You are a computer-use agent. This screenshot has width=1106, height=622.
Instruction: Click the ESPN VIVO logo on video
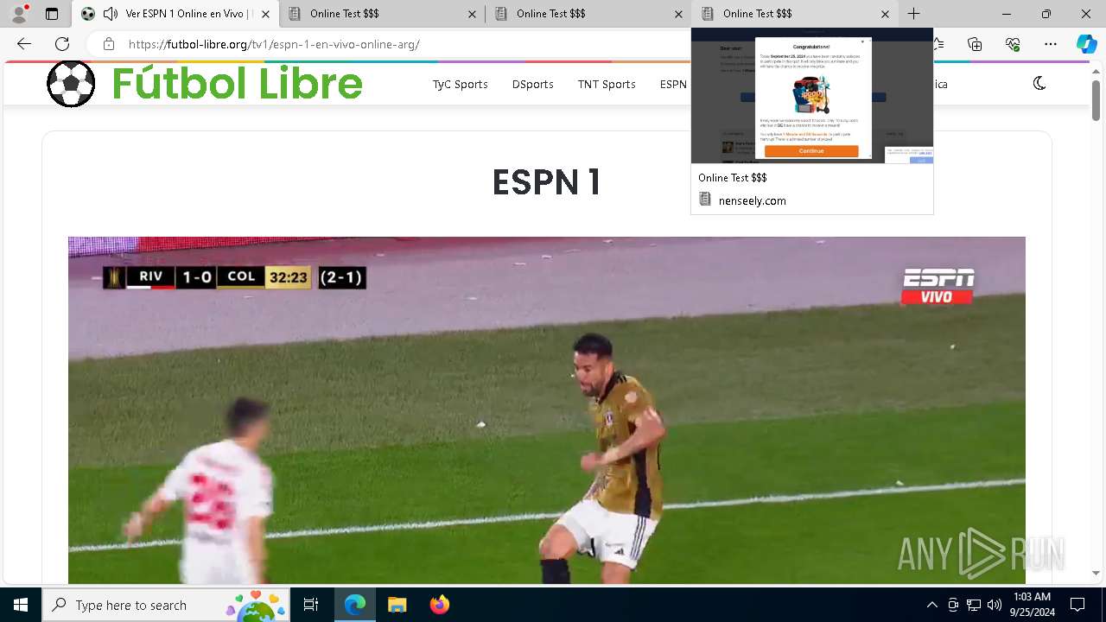click(938, 287)
